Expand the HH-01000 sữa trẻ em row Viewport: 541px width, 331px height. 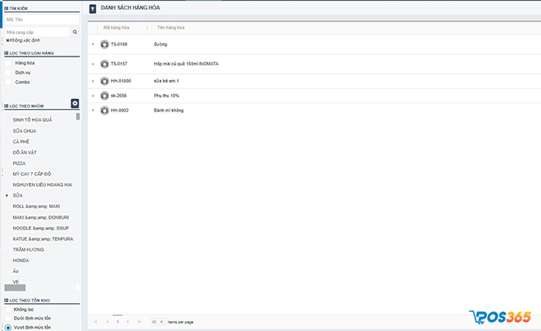click(93, 81)
